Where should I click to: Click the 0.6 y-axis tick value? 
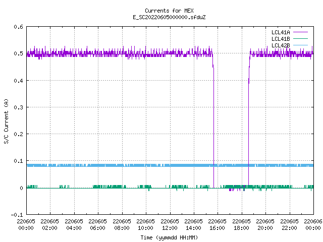click(18, 27)
